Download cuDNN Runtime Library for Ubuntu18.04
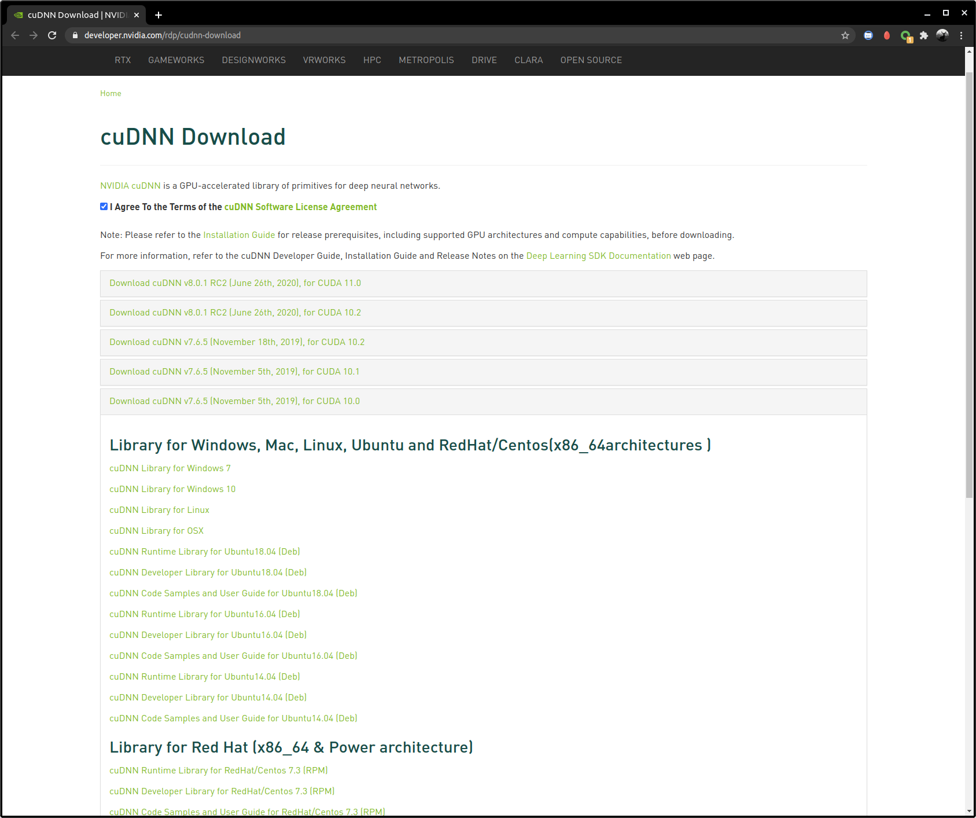 [x=205, y=552]
